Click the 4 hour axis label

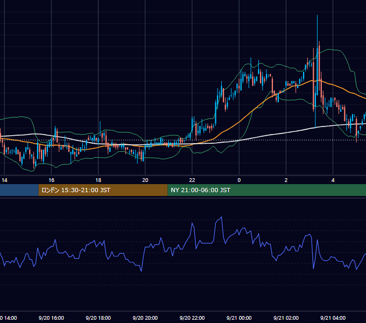point(333,180)
